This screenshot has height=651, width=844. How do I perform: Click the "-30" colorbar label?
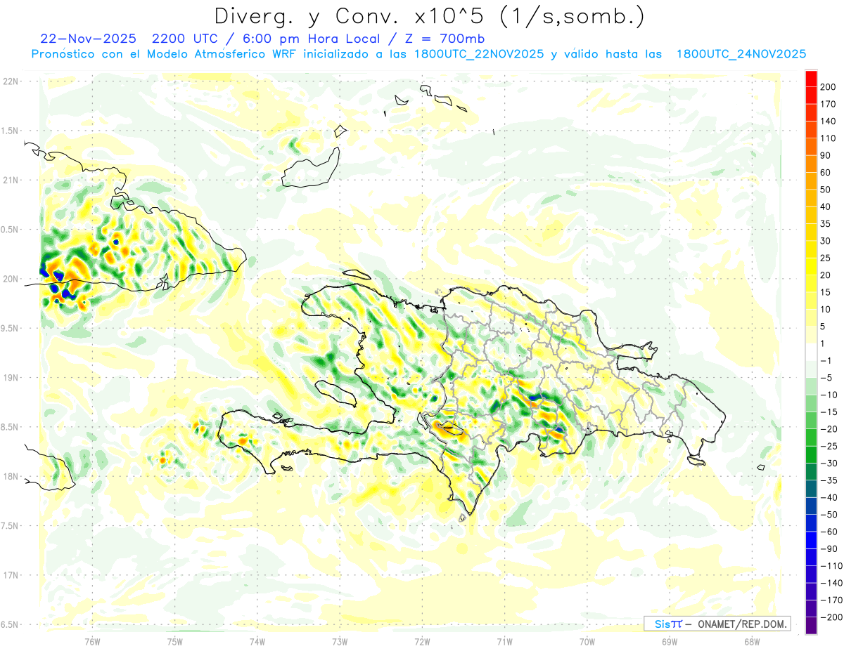829,463
